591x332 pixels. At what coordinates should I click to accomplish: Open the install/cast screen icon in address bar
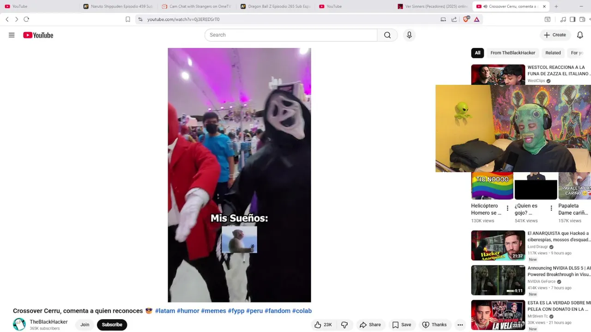(x=443, y=19)
